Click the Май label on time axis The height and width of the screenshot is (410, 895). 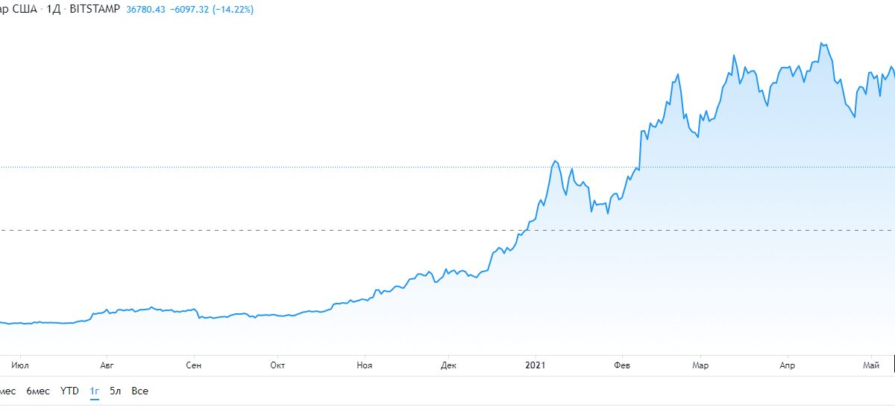coord(871,365)
